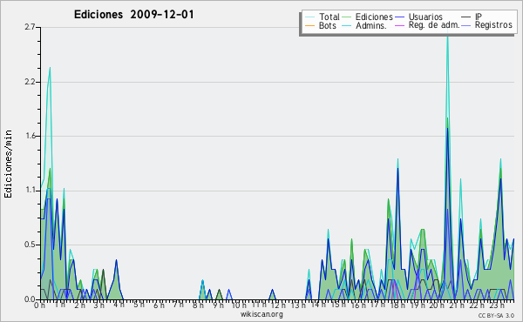
Task: Click the y-axis value 2.7
Action: [30, 27]
